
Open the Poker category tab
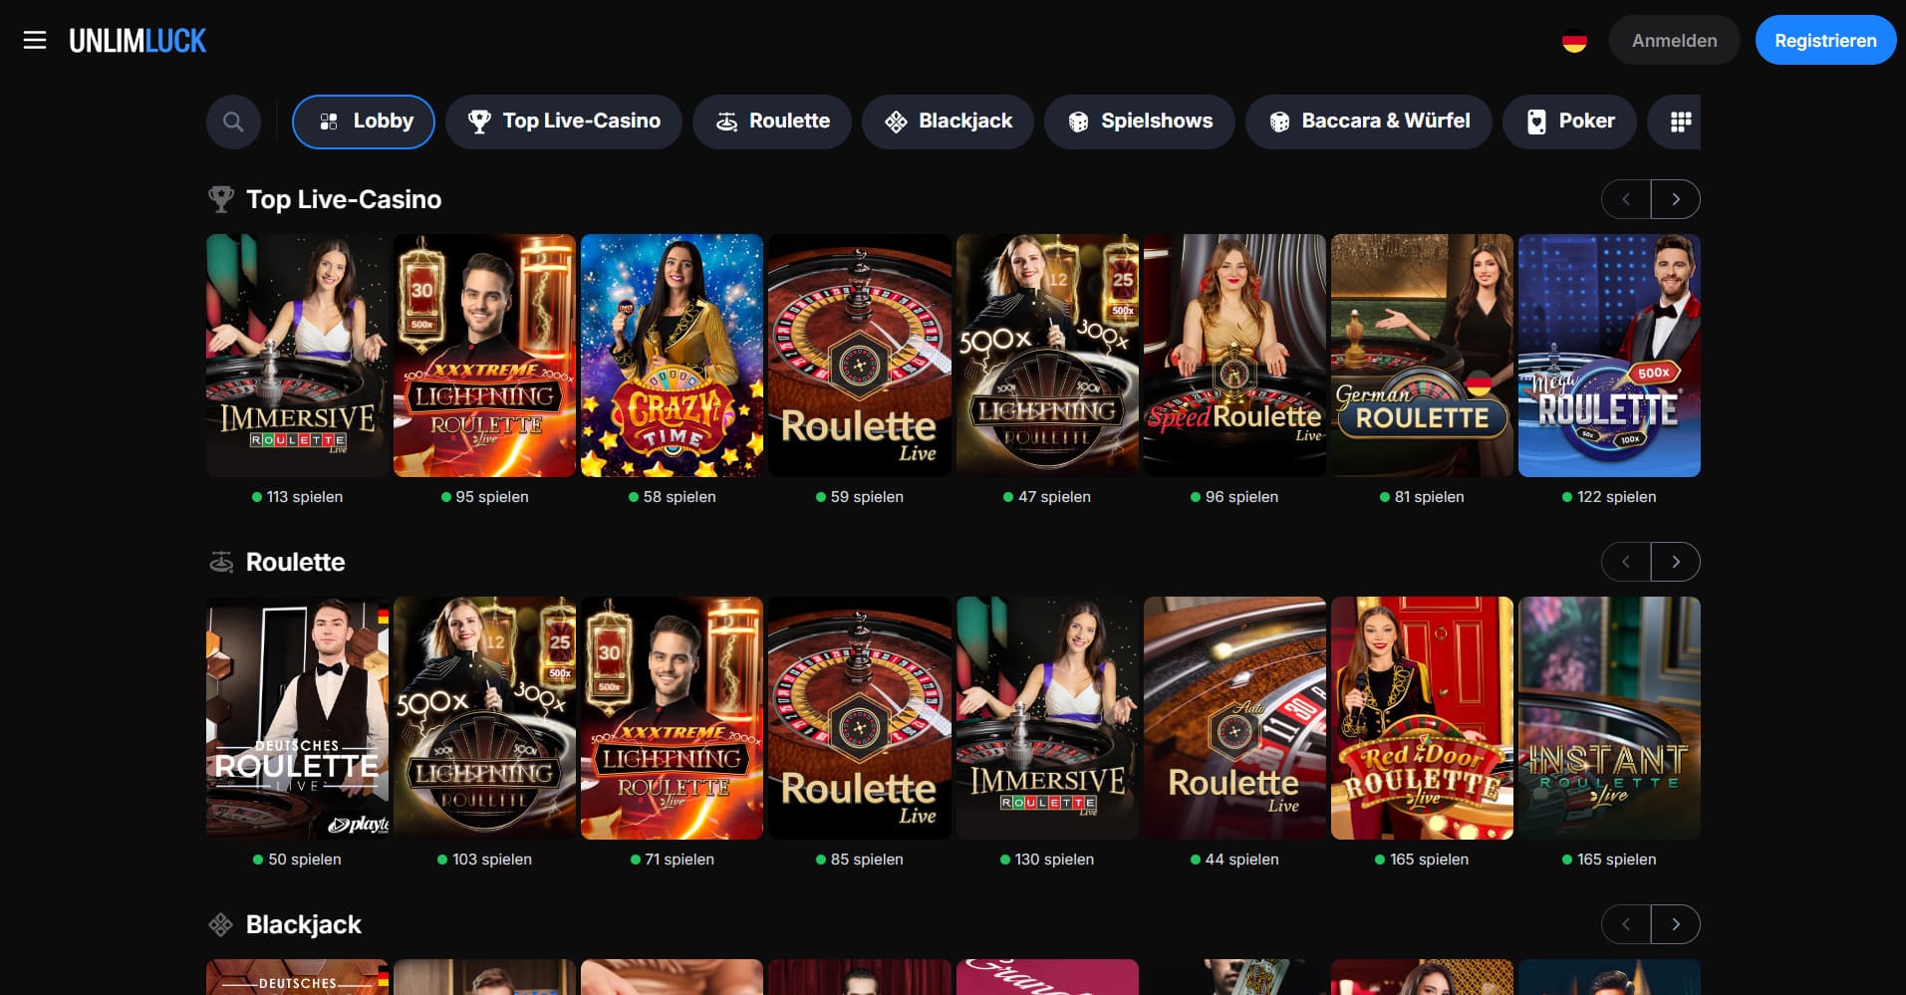point(1569,122)
